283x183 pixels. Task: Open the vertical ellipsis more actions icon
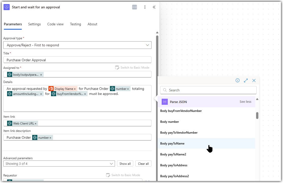145,7
